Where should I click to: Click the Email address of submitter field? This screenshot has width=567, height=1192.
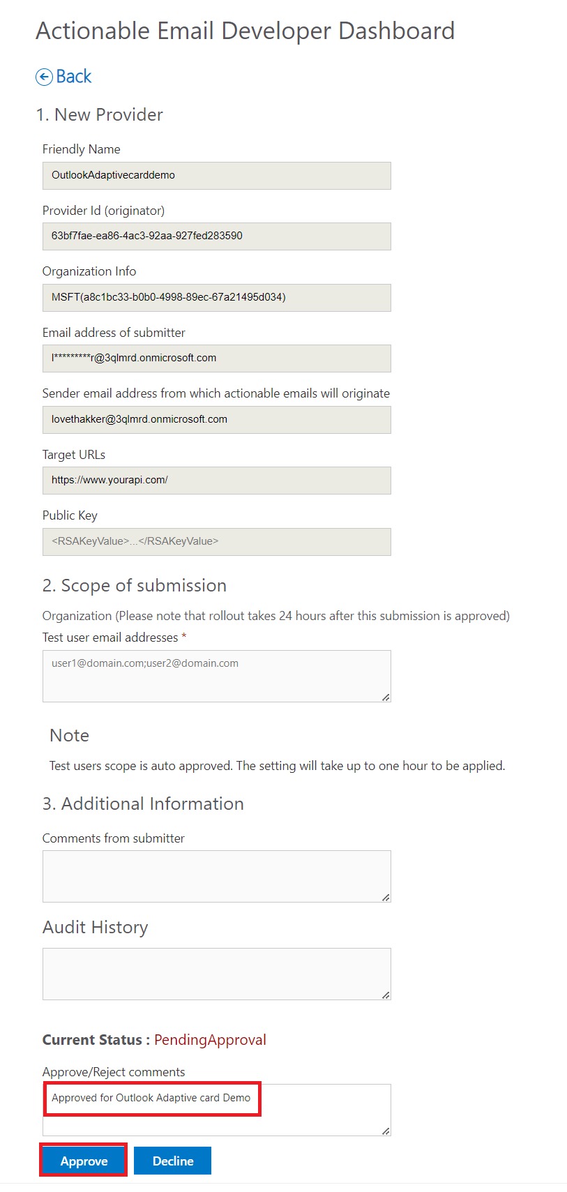click(x=216, y=359)
